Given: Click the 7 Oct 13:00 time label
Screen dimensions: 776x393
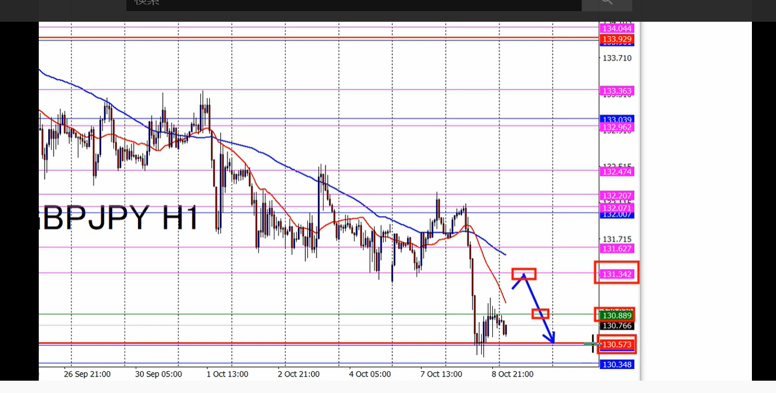Looking at the screenshot, I should click(442, 374).
